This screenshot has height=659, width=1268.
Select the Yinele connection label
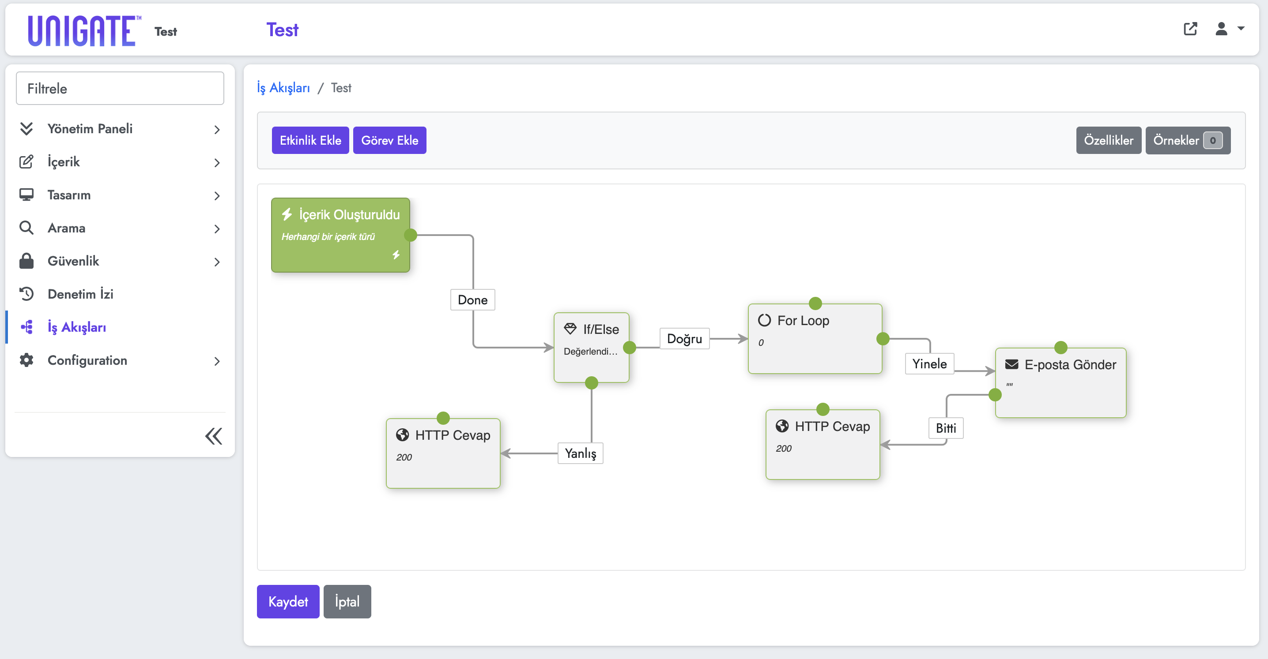(929, 363)
